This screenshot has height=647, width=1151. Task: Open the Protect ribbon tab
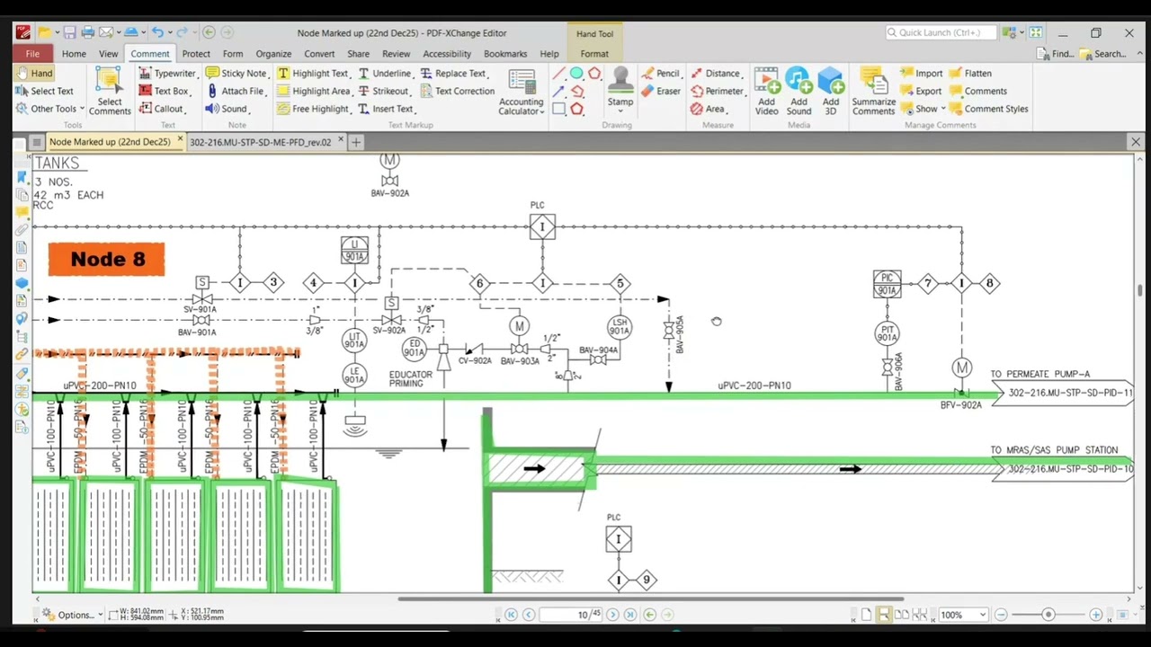196,54
